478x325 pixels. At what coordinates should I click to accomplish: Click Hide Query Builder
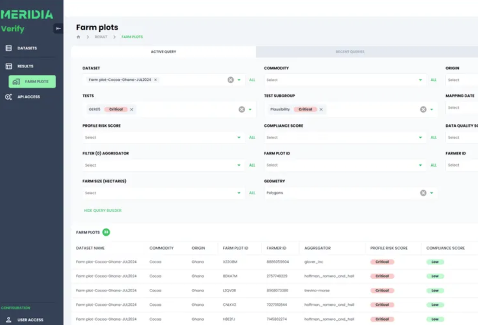(102, 210)
